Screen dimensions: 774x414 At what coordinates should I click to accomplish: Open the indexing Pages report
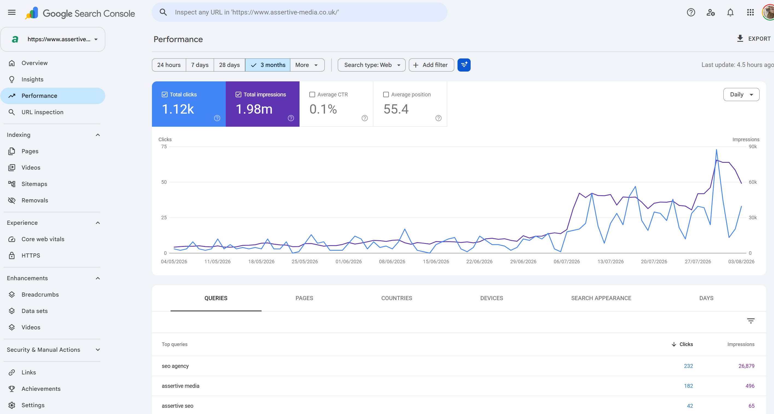tap(53, 151)
